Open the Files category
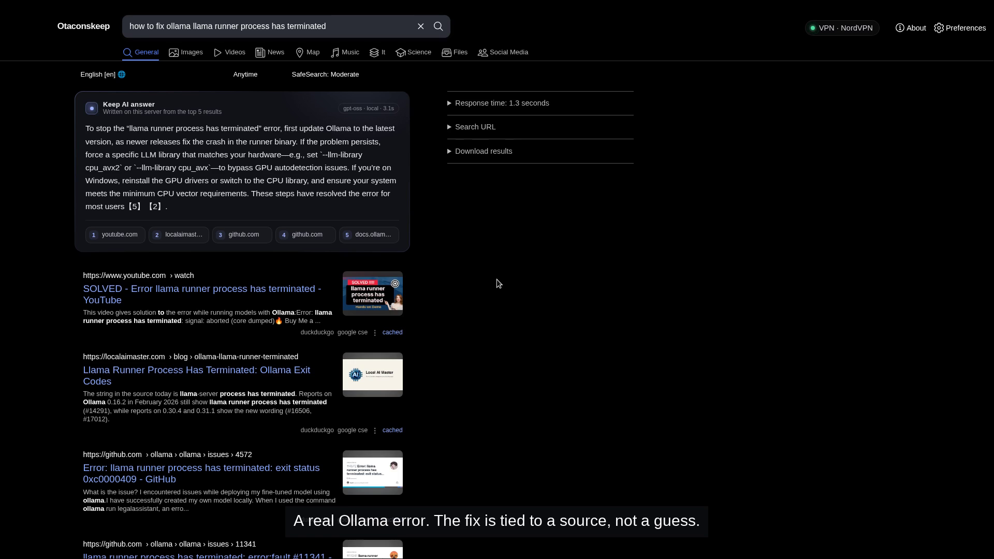The image size is (994, 559). pos(455,52)
